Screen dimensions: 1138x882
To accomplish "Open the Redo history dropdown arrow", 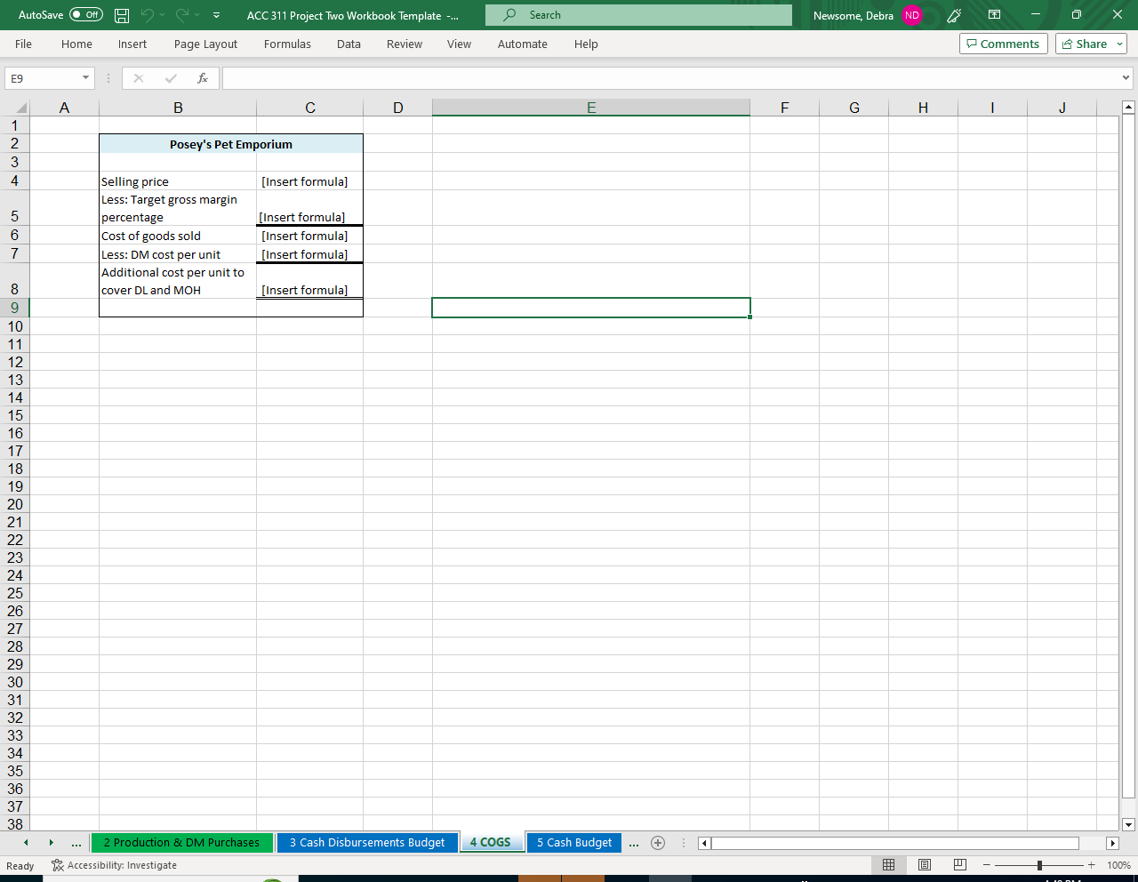I will (x=197, y=15).
